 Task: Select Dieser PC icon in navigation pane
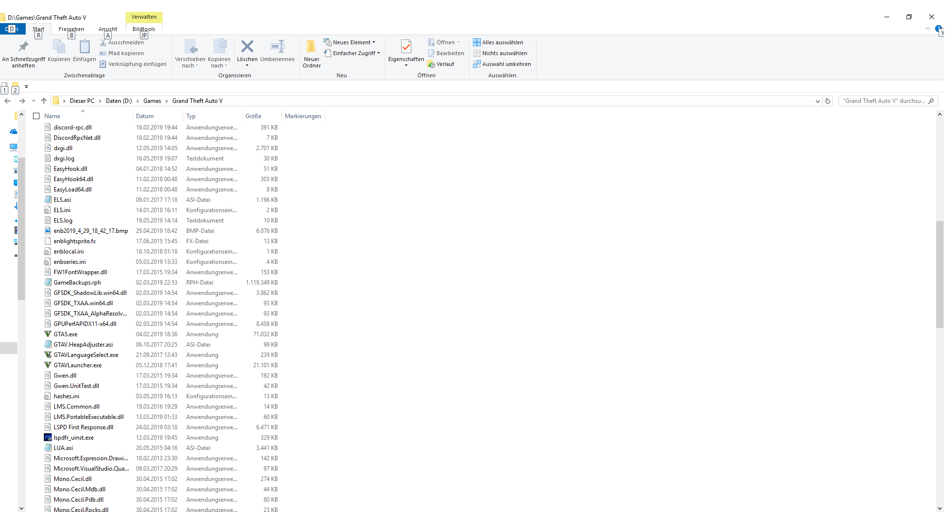[13, 147]
